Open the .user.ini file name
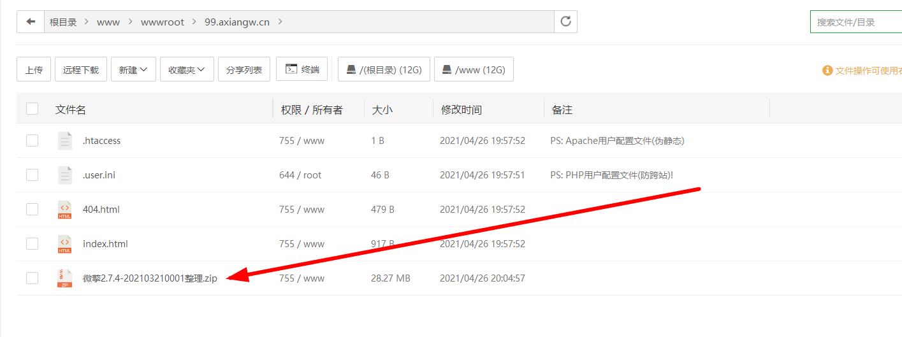 click(x=99, y=175)
